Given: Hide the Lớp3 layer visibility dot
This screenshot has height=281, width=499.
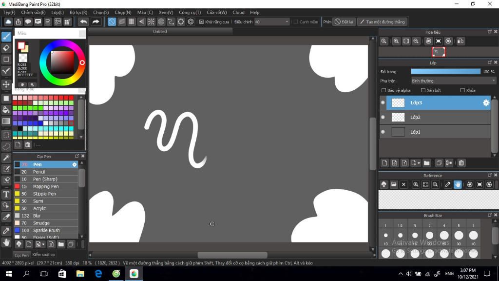Looking at the screenshot, I should coord(383,102).
